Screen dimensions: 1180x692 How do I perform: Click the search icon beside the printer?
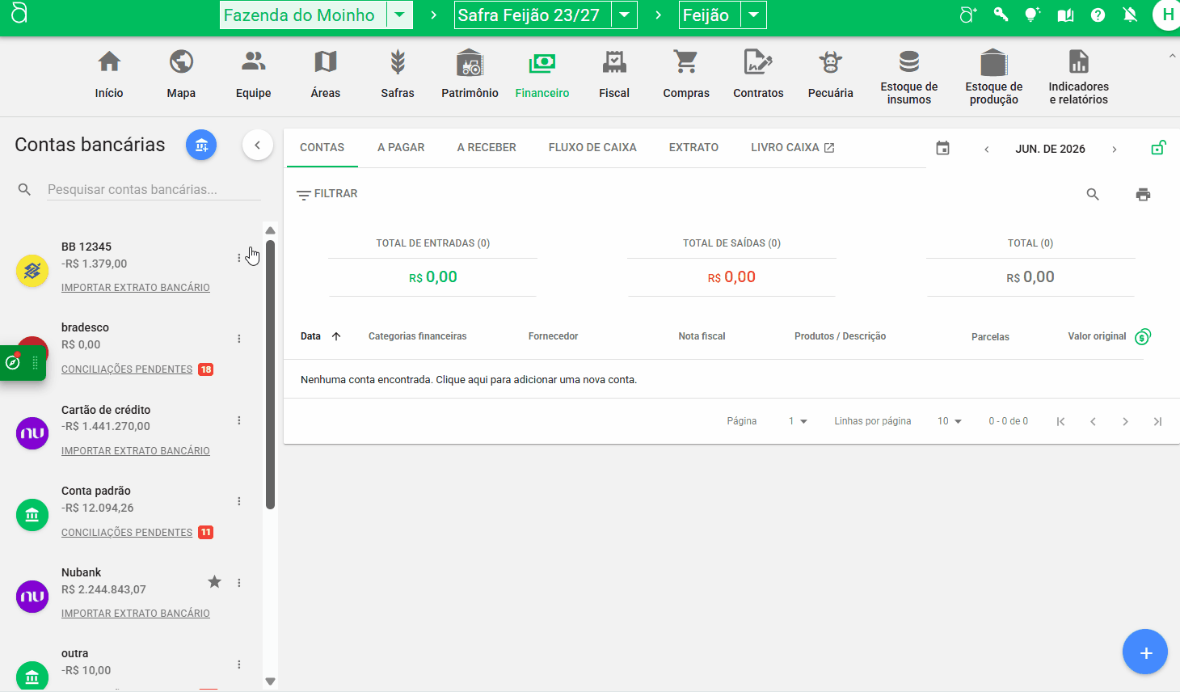point(1093,194)
